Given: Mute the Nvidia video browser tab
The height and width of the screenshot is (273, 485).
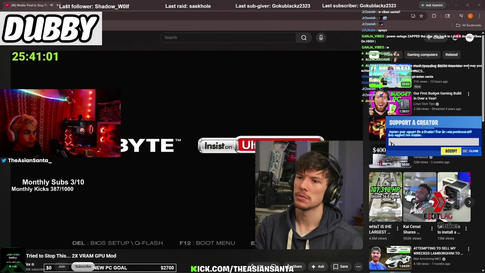Looking at the screenshot, I should click(x=52, y=5).
